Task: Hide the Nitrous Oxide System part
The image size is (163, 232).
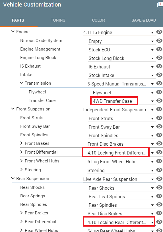Action: click(x=159, y=41)
